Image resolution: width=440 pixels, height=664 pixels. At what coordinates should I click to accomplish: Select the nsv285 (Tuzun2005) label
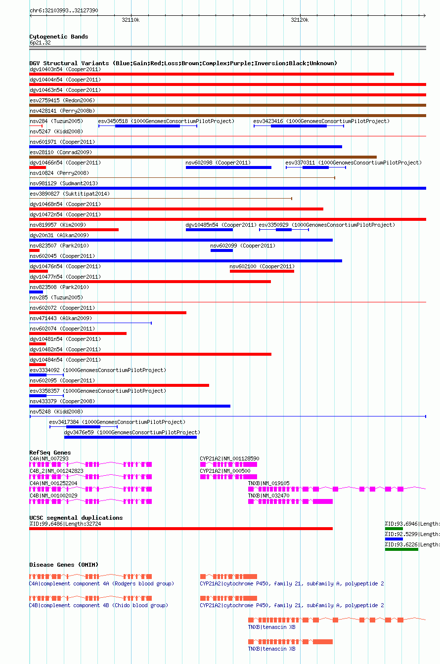coord(56,297)
